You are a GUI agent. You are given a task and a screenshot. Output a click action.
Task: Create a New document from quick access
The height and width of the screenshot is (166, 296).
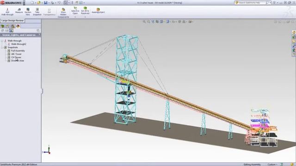point(32,3)
